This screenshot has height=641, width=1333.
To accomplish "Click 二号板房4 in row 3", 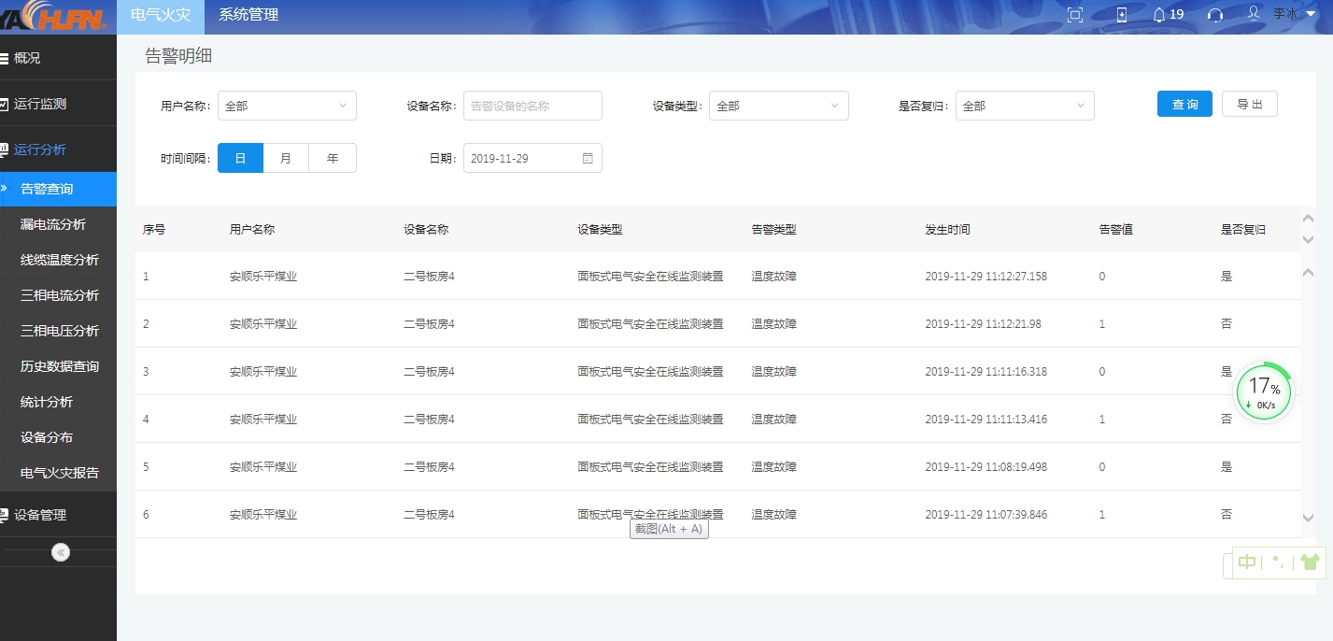I will (429, 371).
